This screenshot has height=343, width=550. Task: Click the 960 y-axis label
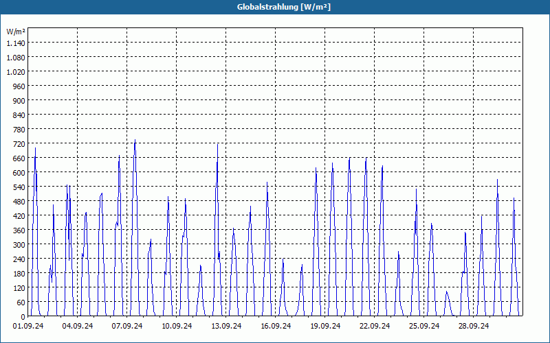tap(19, 86)
